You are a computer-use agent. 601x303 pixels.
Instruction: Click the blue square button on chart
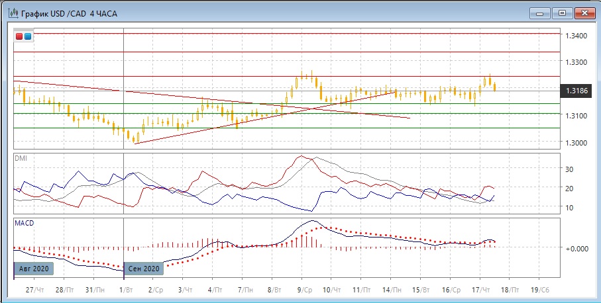[x=28, y=36]
